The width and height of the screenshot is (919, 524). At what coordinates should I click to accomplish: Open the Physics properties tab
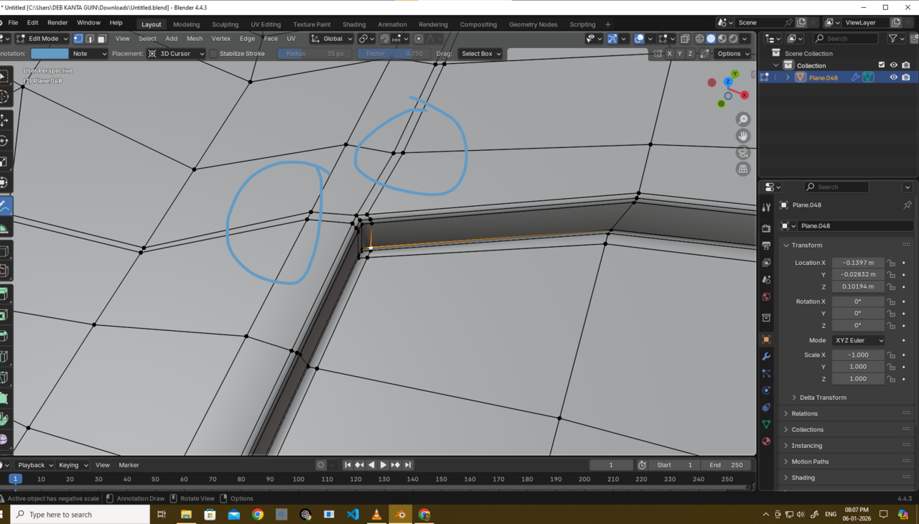click(x=766, y=390)
